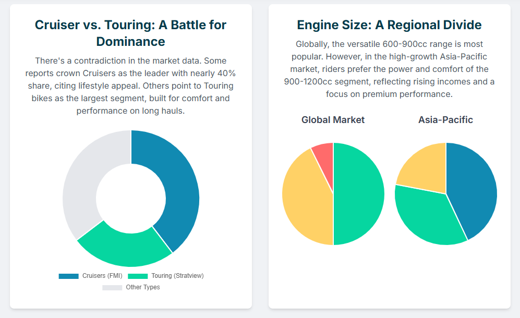Screen dimensions: 520x318
Task: Click the 'Global Market' chart title
Action: 333,120
